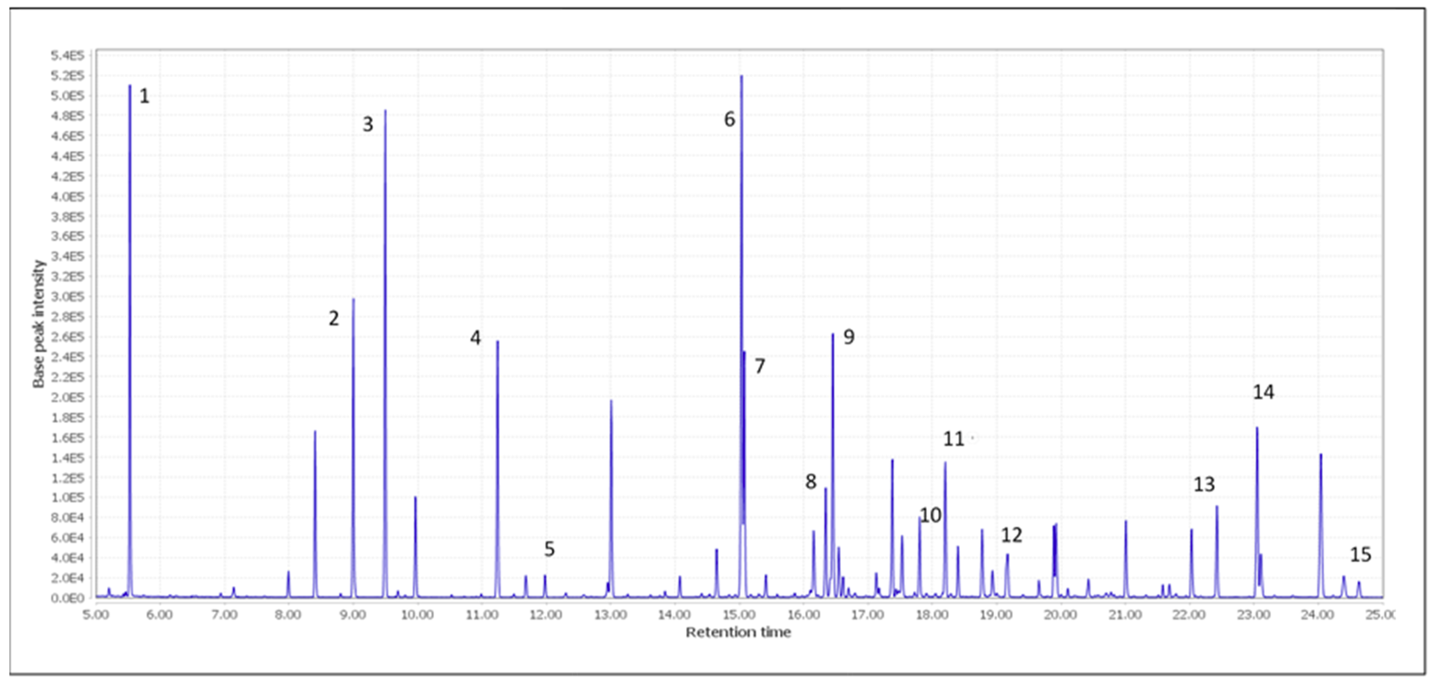Click peak label 9 near 16.50 minutes
1435x683 pixels.
point(848,336)
